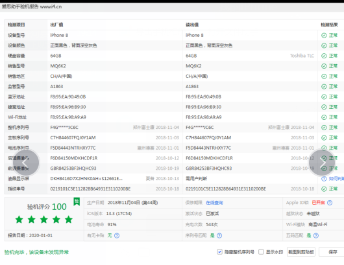344x265 pixels.
Task: Toggle the 隐藏整机序列号 checkbox
Action: point(219,252)
